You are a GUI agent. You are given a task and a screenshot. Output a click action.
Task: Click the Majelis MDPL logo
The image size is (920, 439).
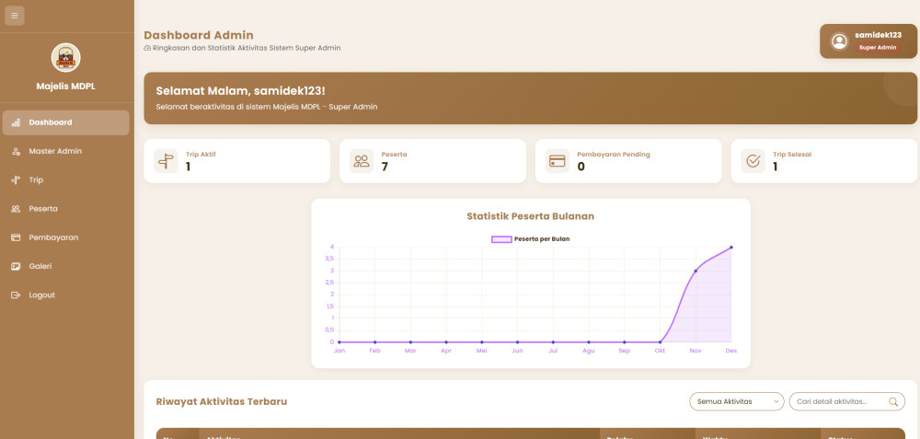tap(65, 58)
